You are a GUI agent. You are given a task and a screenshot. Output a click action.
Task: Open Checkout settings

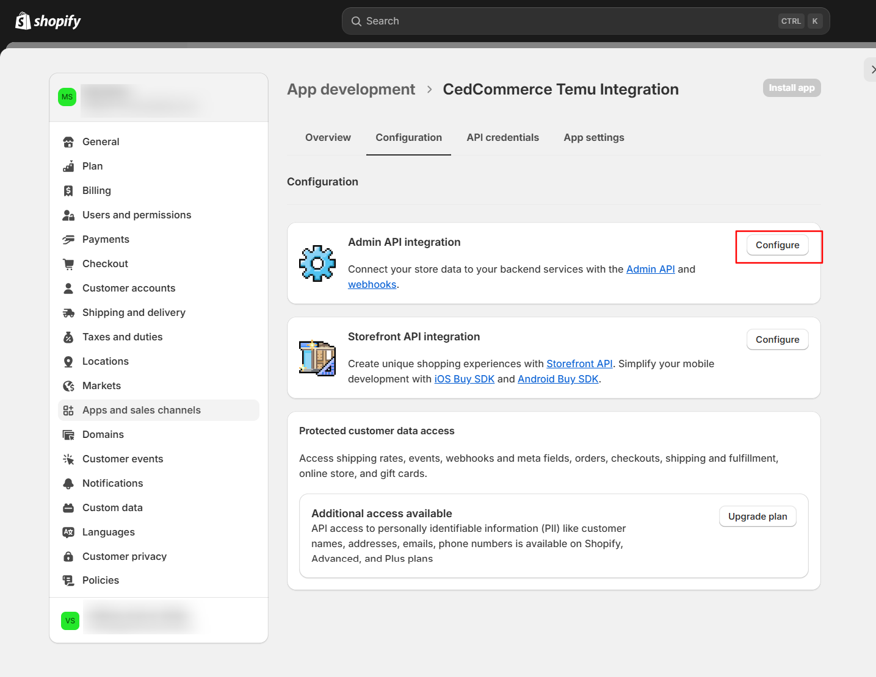tap(159, 264)
